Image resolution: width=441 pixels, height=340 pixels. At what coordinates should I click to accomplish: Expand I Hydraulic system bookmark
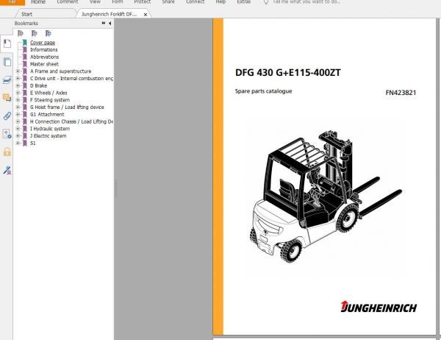(x=18, y=129)
